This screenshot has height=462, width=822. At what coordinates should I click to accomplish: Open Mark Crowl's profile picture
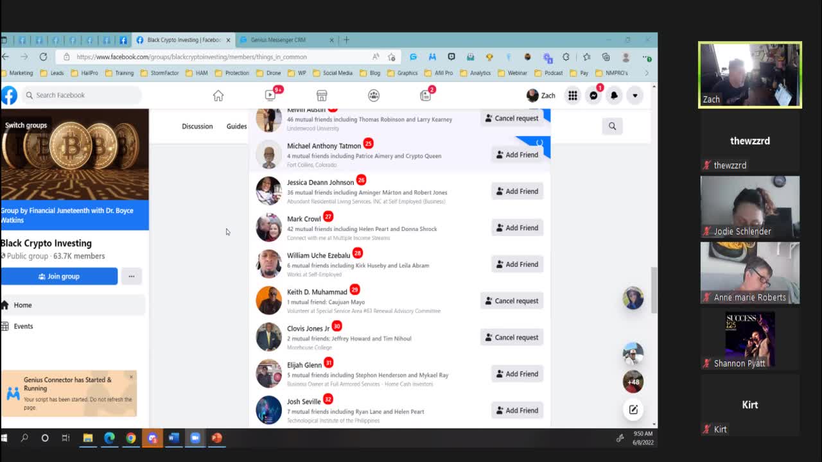coord(268,227)
